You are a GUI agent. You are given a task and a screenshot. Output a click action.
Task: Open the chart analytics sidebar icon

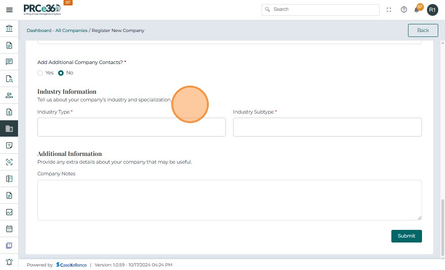coord(9,212)
